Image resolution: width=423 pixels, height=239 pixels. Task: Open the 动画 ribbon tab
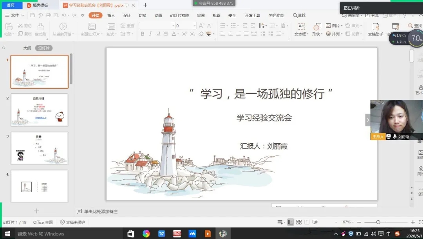click(158, 15)
